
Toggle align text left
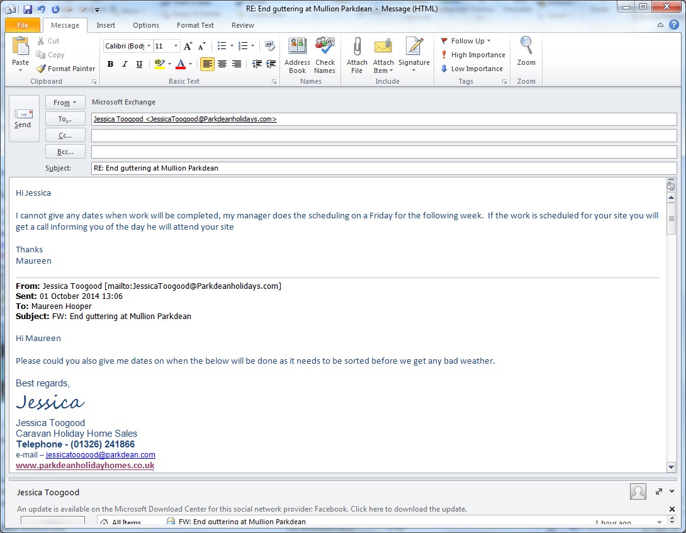click(208, 64)
